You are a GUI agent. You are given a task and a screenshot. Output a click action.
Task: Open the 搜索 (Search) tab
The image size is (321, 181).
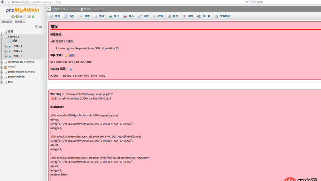[84, 16]
